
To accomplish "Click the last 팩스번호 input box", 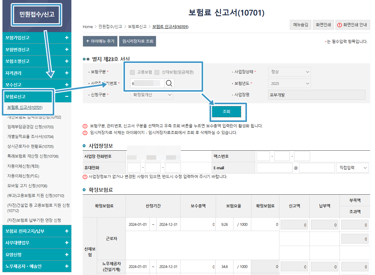I will pos(302,156).
